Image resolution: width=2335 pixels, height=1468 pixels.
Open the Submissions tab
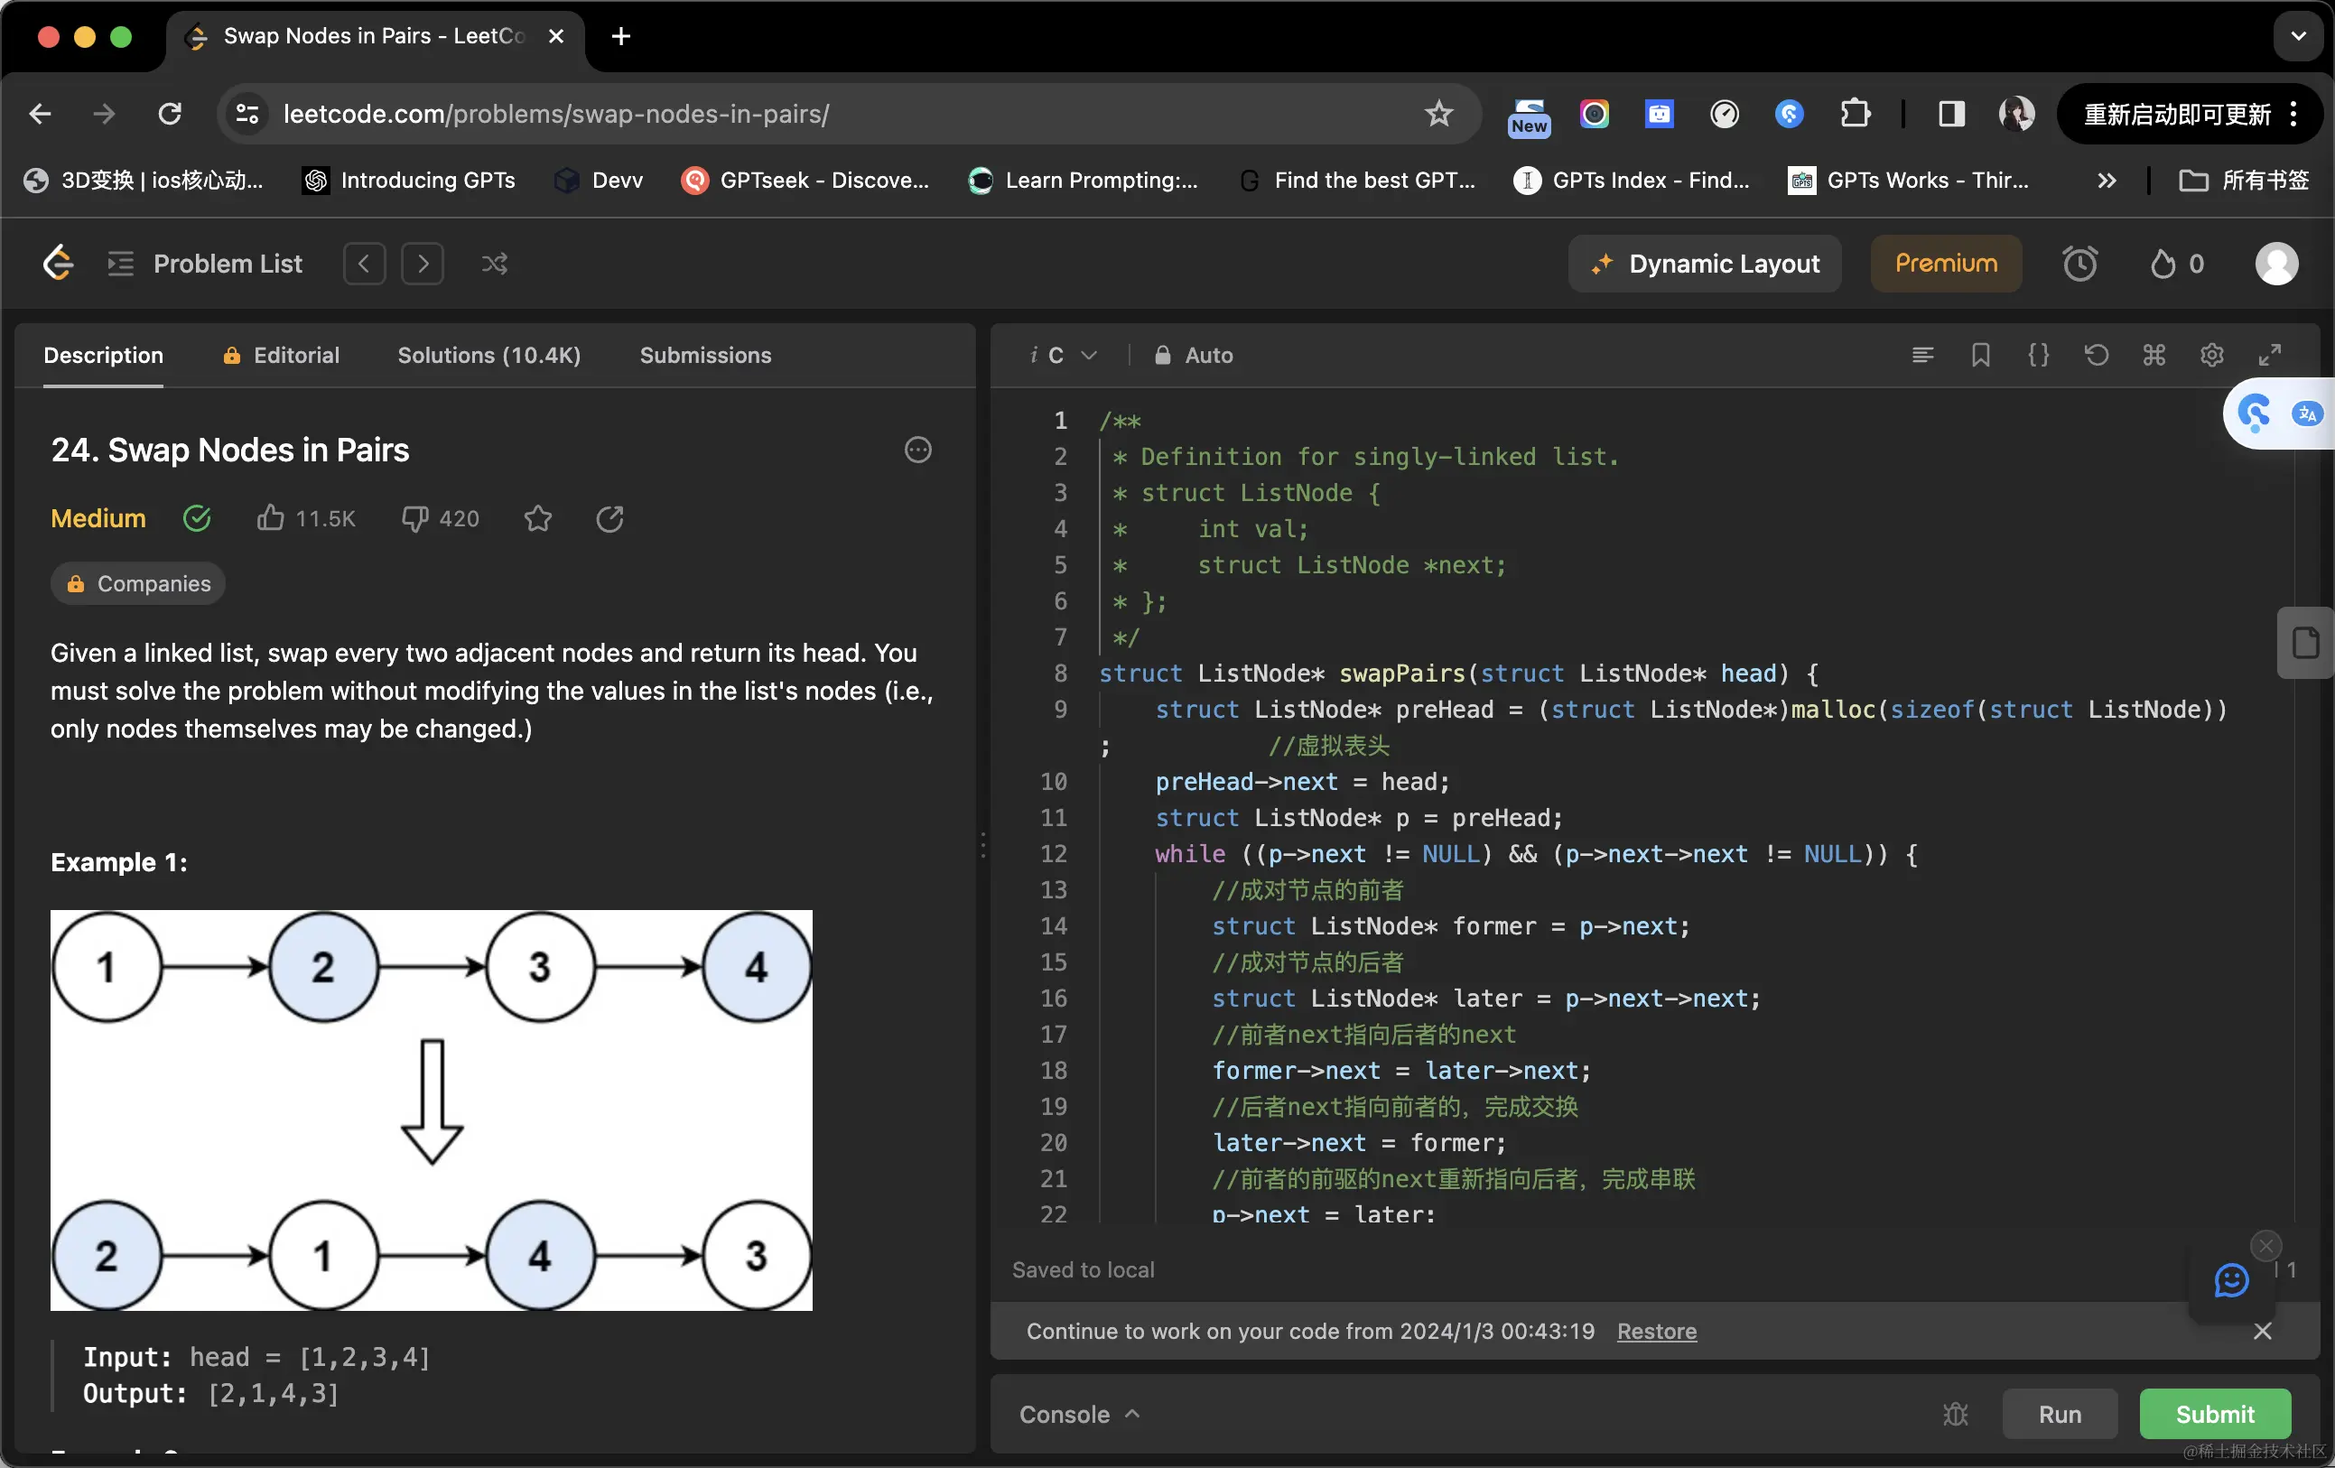[705, 355]
